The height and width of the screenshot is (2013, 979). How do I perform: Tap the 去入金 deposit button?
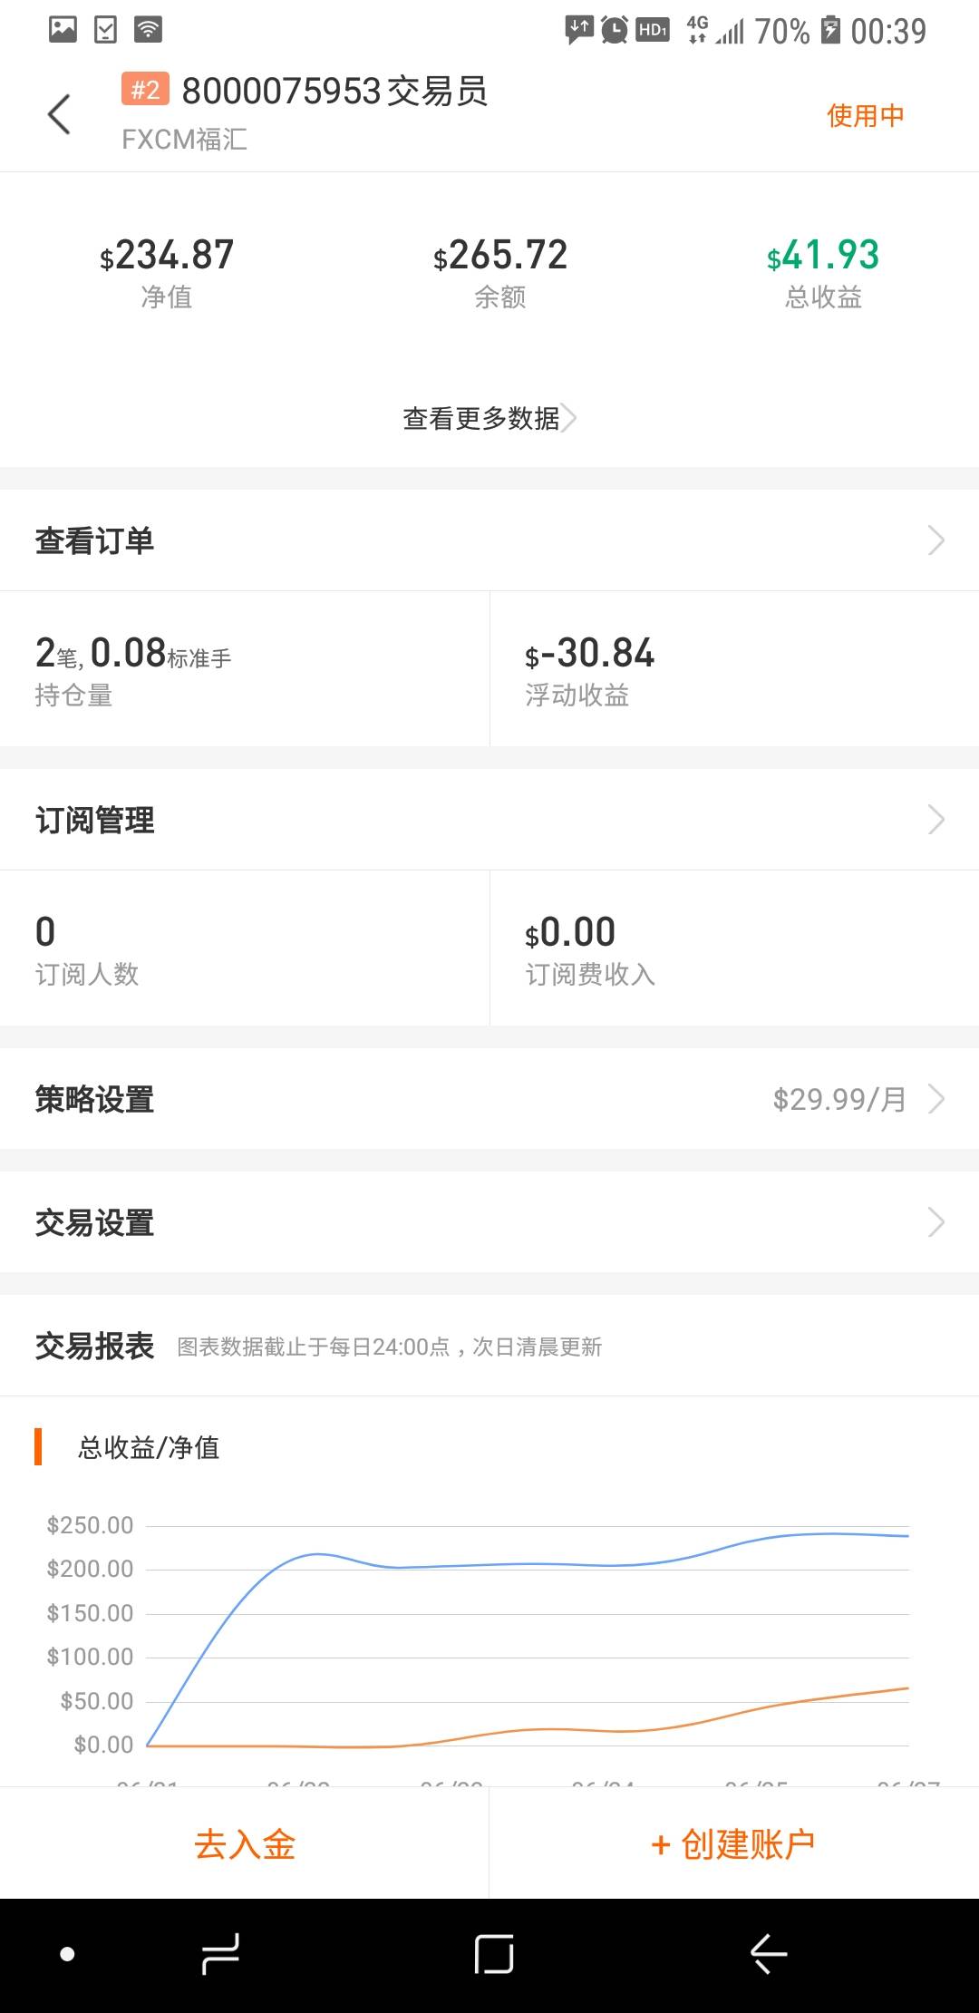pos(245,1843)
